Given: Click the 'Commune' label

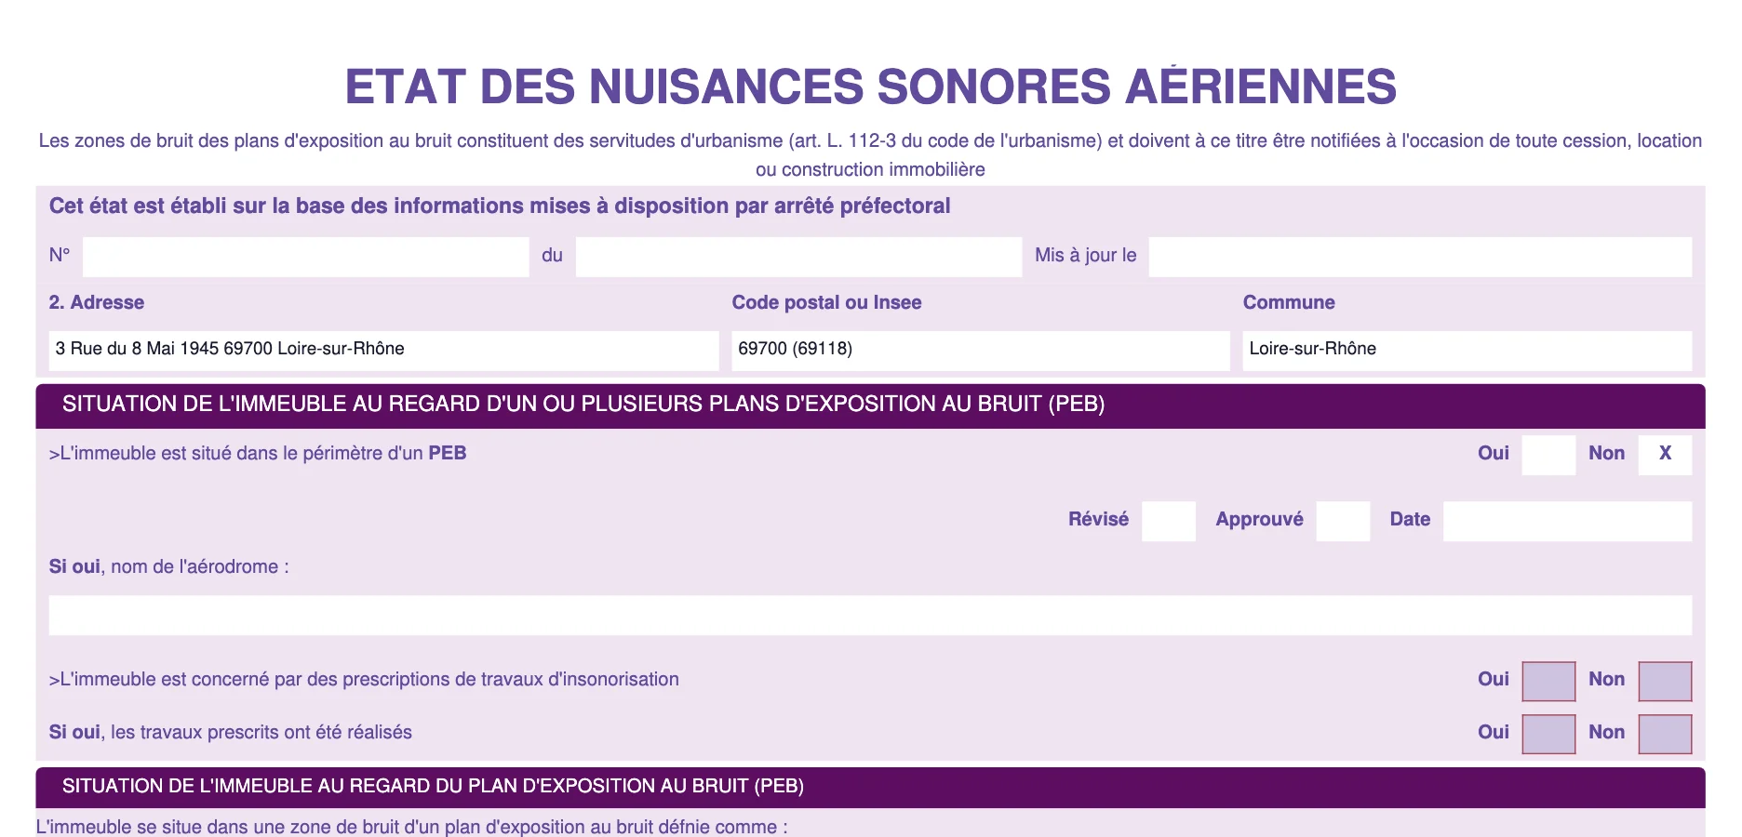Looking at the screenshot, I should 1289,302.
